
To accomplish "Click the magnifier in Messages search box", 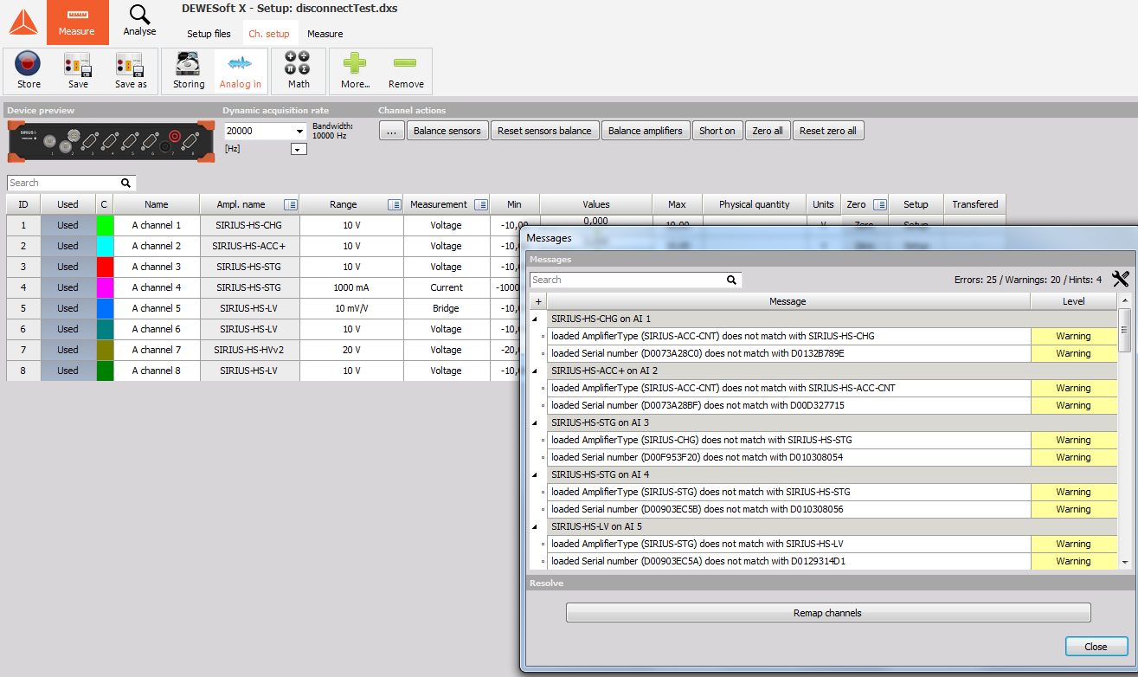I will [731, 280].
